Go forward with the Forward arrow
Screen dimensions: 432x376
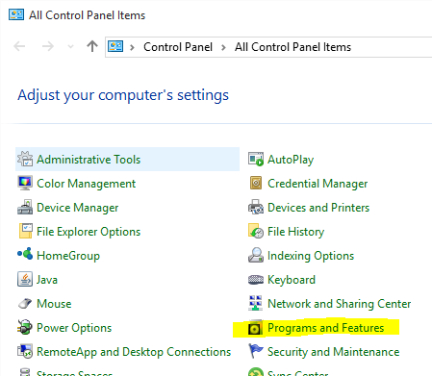tap(48, 46)
